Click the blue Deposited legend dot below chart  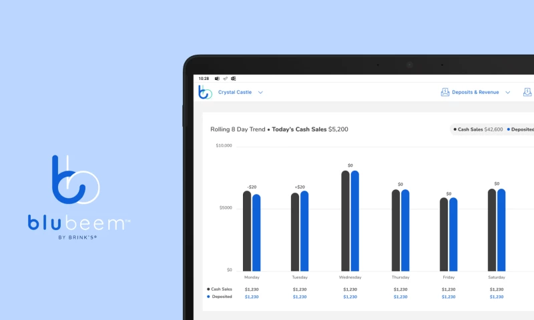pos(208,297)
